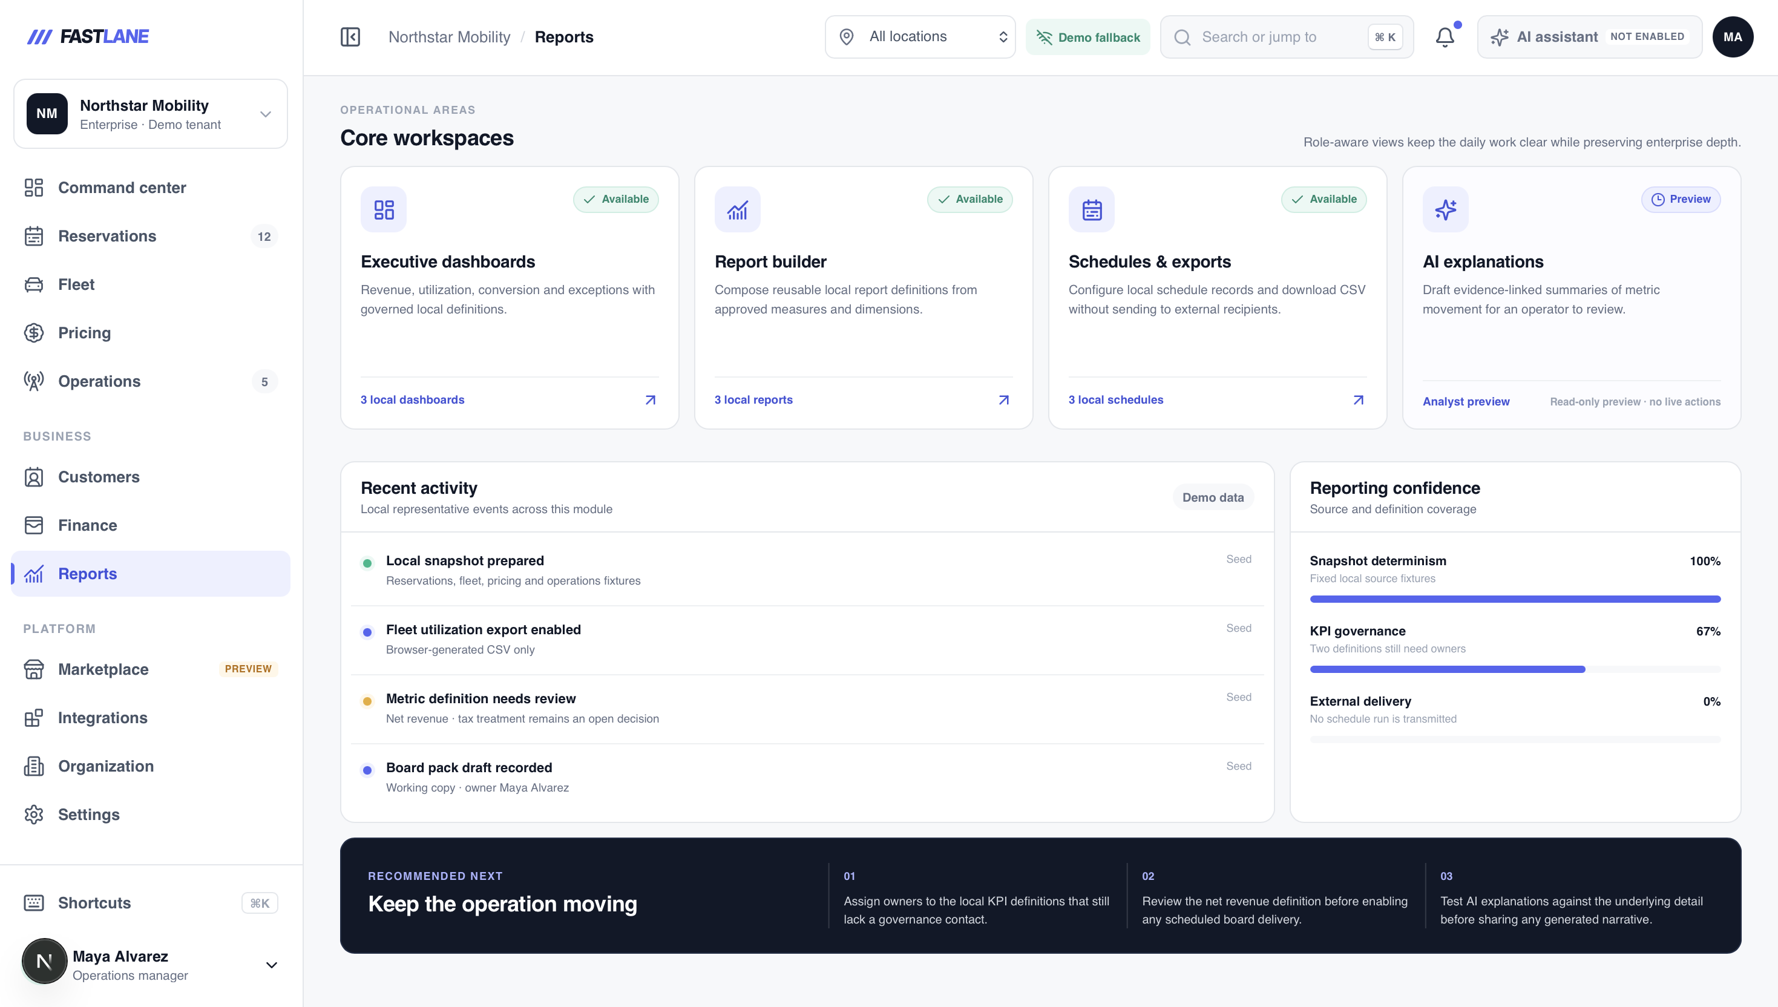This screenshot has height=1007, width=1778.
Task: Click the Fleet car icon
Action: tap(34, 284)
